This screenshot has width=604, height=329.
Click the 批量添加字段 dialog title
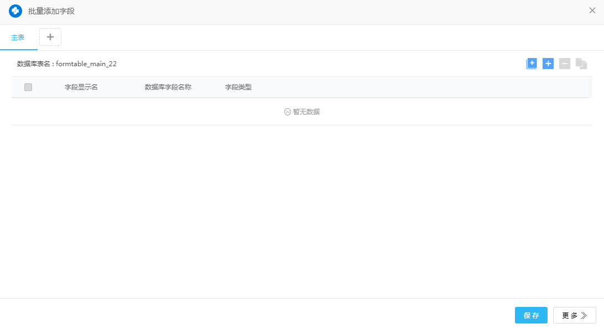51,11
